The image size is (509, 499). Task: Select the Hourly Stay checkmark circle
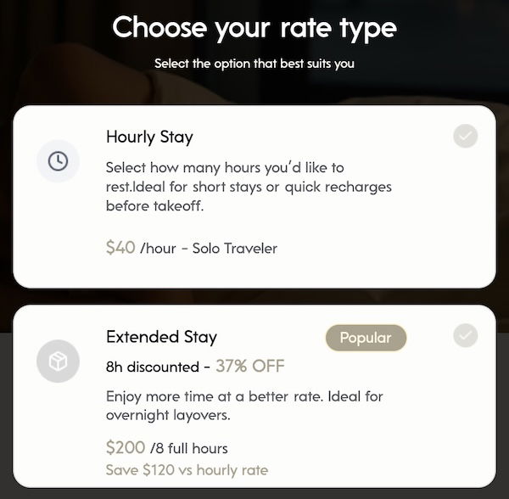(x=465, y=136)
